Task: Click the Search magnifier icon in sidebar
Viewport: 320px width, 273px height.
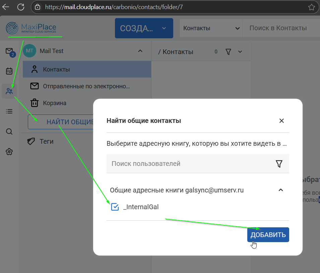Action: (9, 132)
